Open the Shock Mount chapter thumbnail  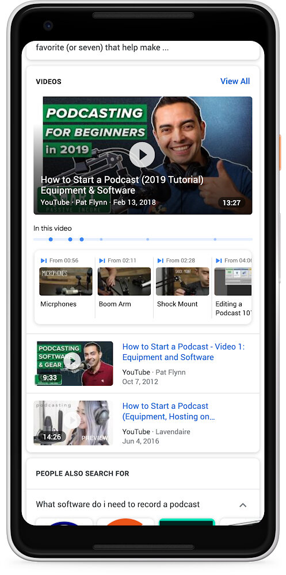(x=182, y=281)
